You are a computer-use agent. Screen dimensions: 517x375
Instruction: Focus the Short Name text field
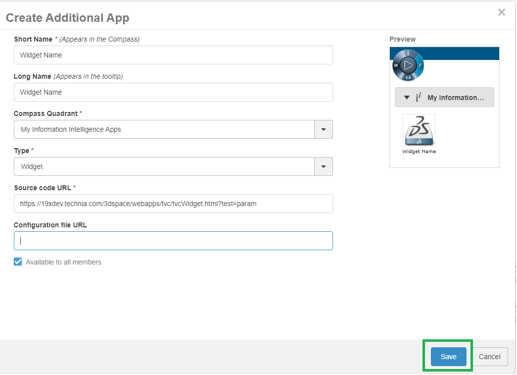point(173,55)
